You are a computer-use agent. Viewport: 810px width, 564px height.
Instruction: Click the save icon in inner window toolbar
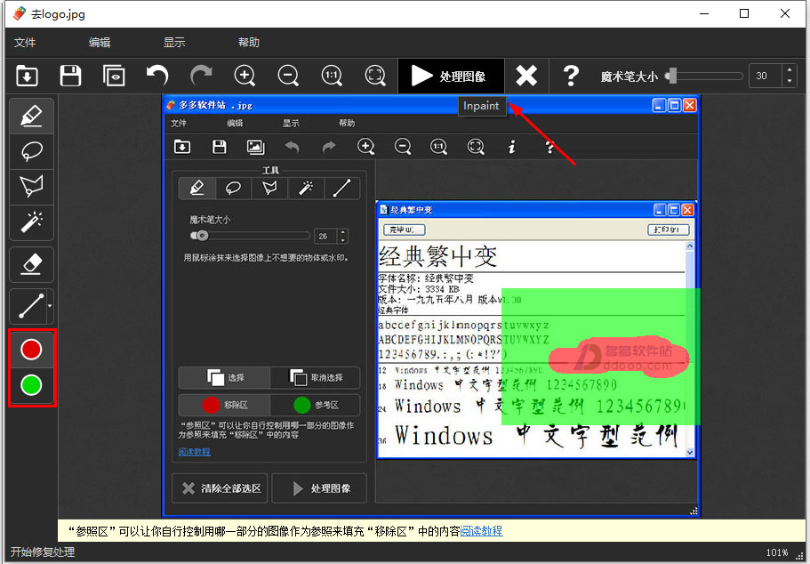tap(220, 147)
